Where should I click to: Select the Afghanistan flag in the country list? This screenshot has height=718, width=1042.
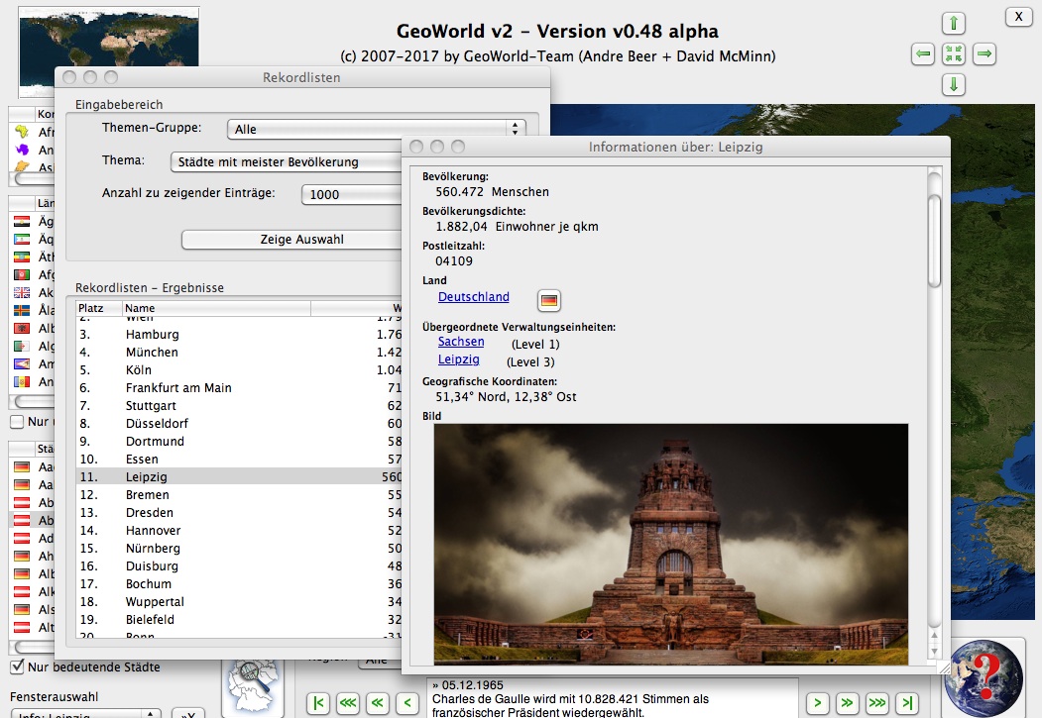22,274
